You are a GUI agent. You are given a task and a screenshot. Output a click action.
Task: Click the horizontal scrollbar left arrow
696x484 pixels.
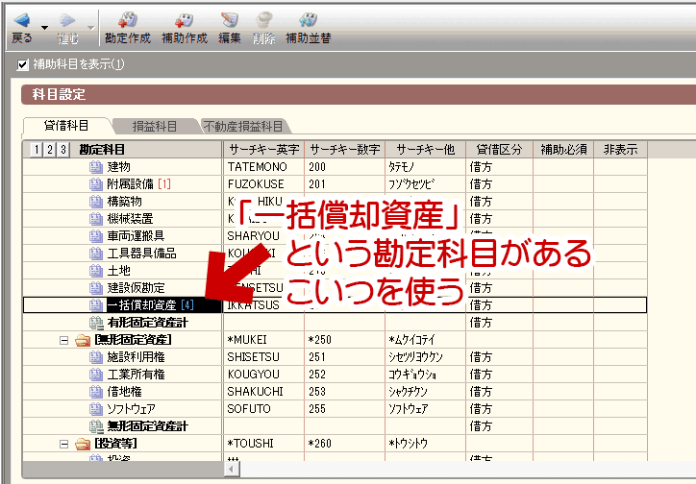232,469
